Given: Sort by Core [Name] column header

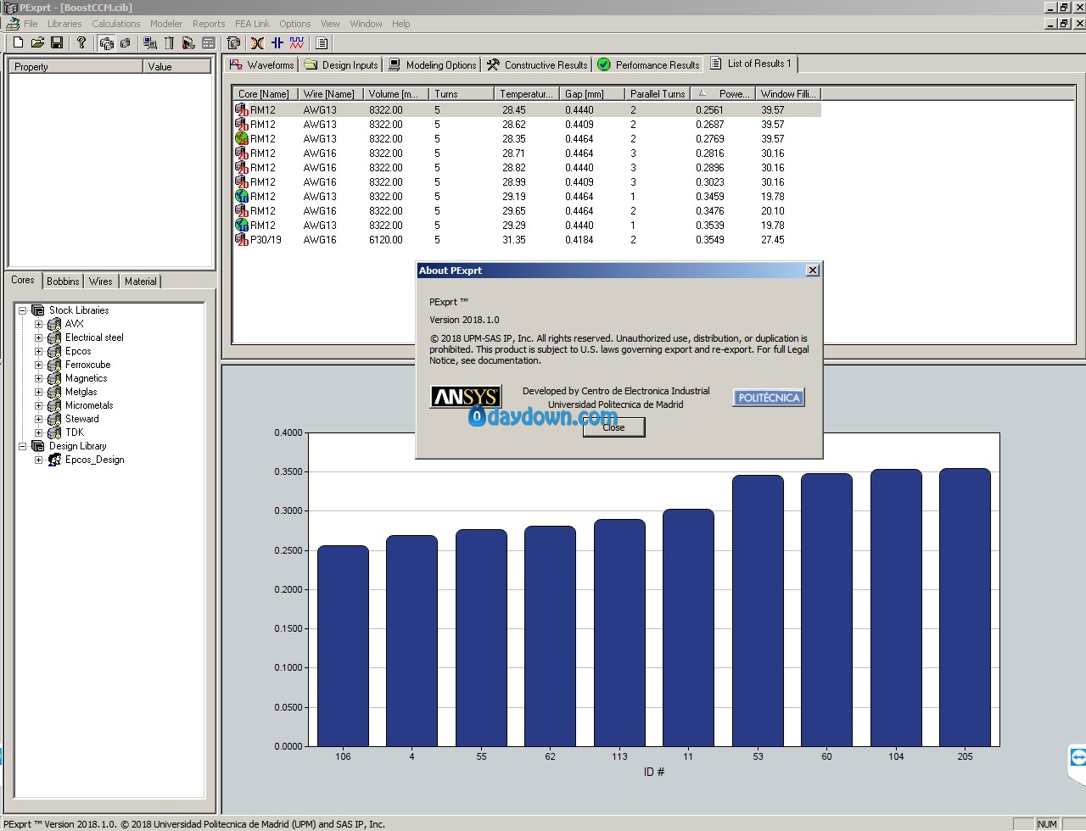Looking at the screenshot, I should (x=265, y=94).
